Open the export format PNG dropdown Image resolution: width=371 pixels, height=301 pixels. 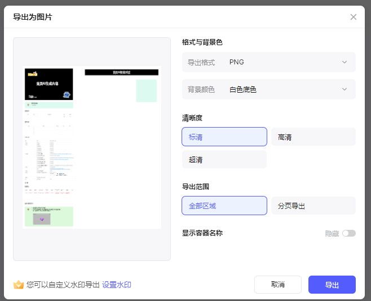[268, 62]
